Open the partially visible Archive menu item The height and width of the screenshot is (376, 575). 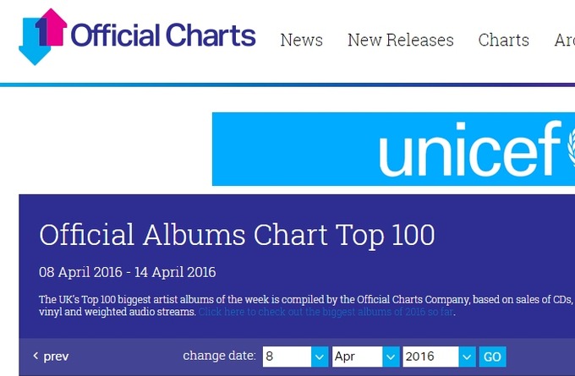tap(565, 40)
